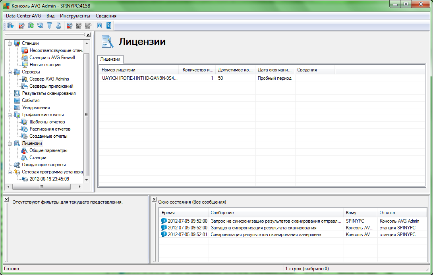This screenshot has height=275, width=433.
Task: Click the Ожидающие запросы icon
Action: [17, 165]
